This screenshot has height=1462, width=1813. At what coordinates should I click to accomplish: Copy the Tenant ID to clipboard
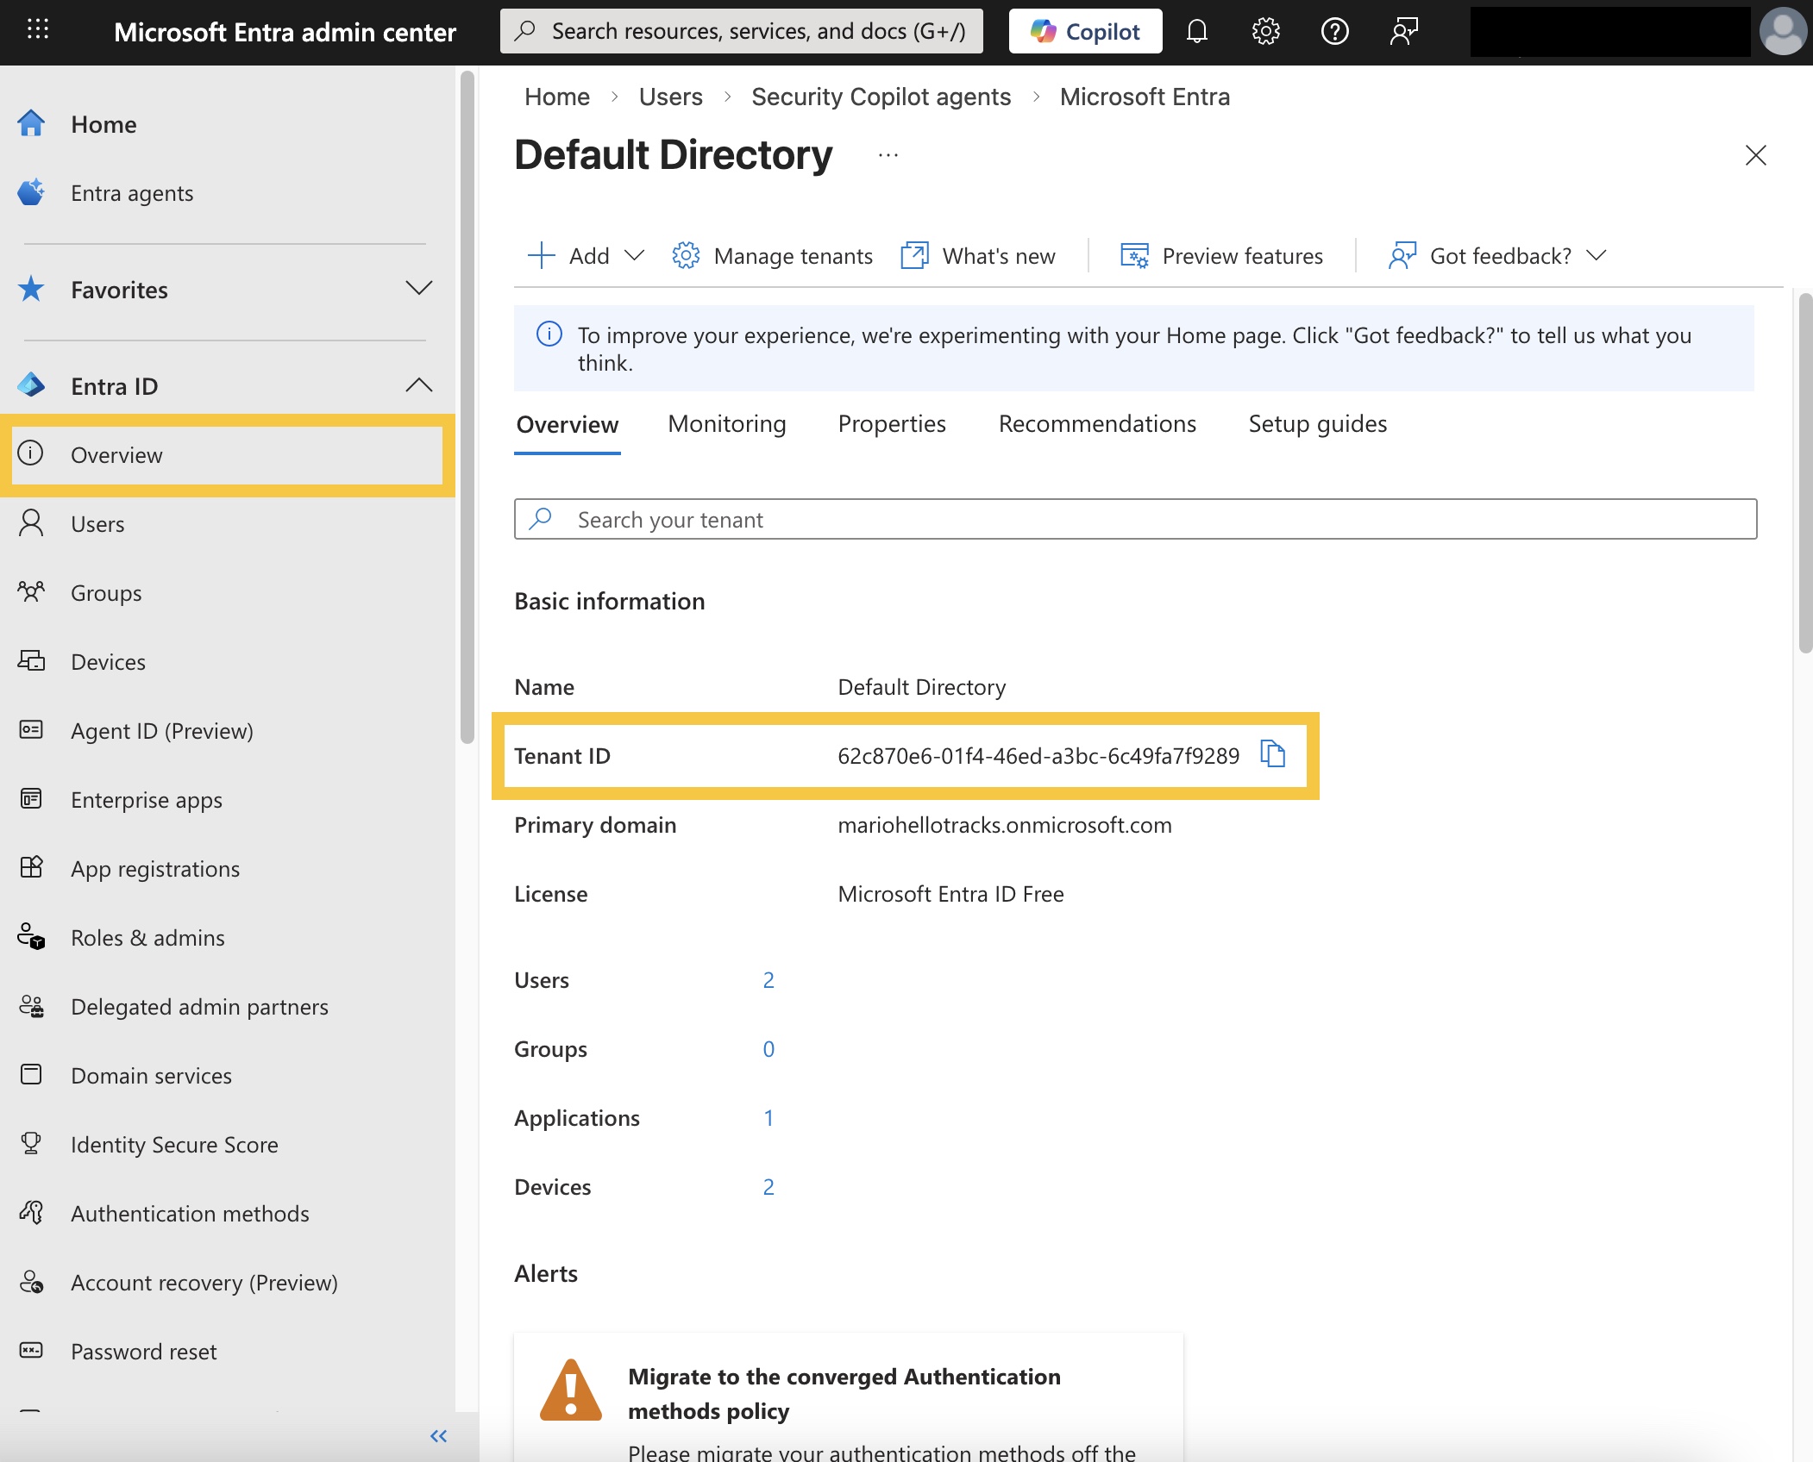pyautogui.click(x=1272, y=754)
